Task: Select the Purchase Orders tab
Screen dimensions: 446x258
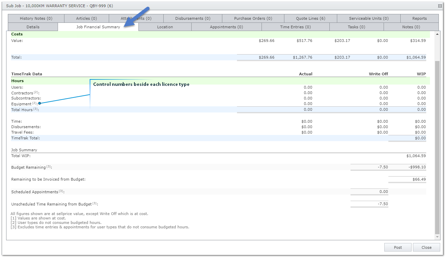Action: point(253,18)
